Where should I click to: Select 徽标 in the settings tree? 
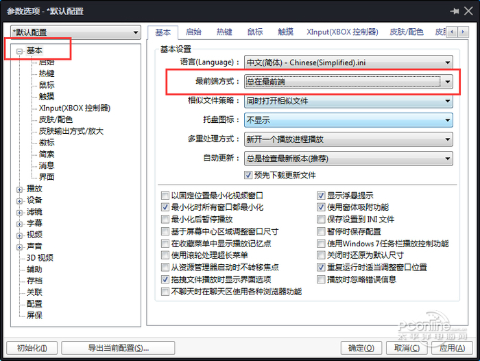(47, 143)
